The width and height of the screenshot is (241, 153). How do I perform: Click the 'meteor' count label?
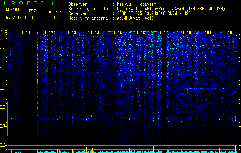click(54, 12)
